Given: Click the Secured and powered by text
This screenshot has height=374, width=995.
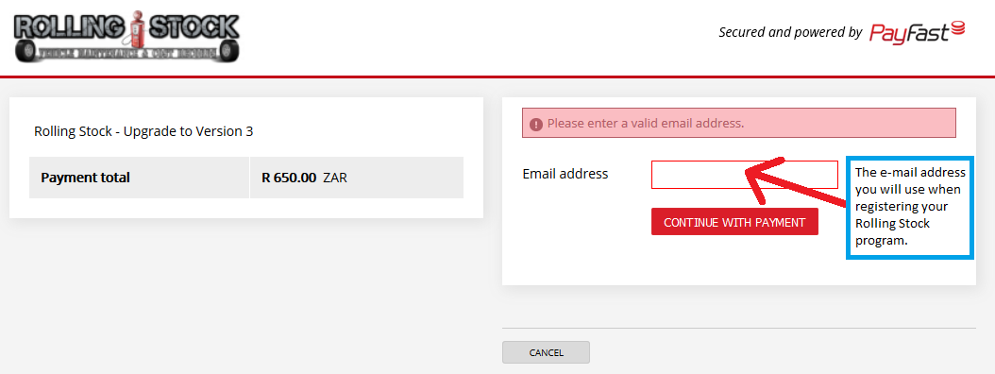Looking at the screenshot, I should (790, 32).
